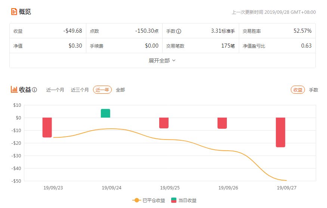Click the 手续费 value $0.00

[152, 46]
